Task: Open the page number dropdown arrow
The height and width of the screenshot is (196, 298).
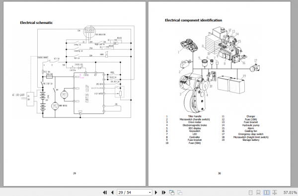Action: pyautogui.click(x=150, y=193)
